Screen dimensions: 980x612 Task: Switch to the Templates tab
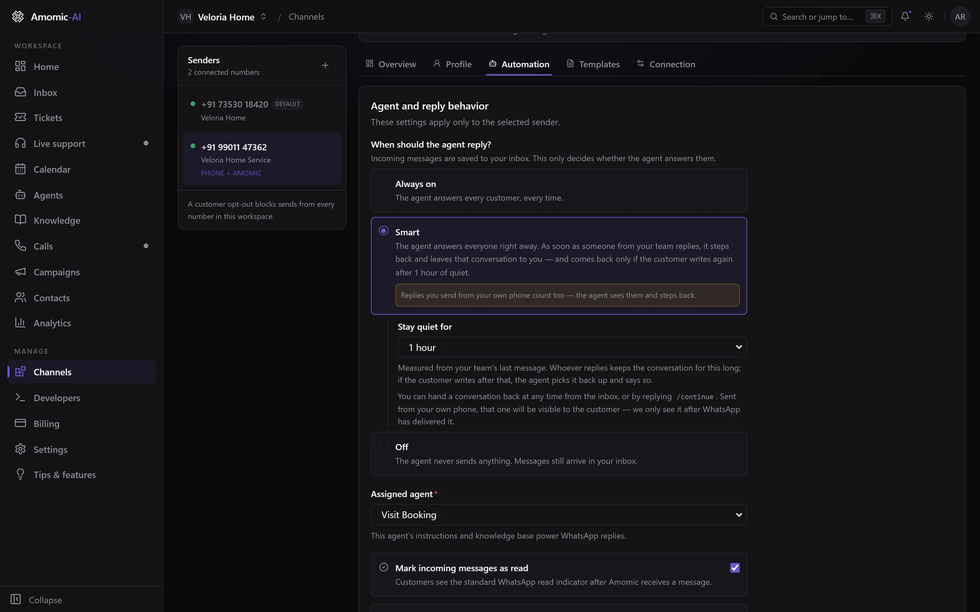[x=593, y=64]
